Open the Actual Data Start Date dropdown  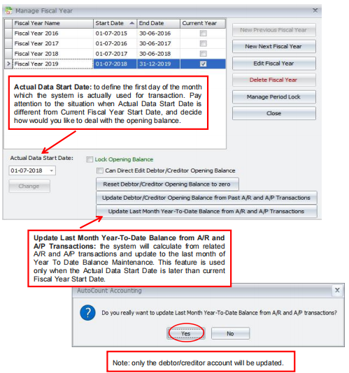click(x=52, y=171)
